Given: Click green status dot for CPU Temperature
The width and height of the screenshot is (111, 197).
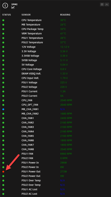Looking at the screenshot, I should click(3, 20).
